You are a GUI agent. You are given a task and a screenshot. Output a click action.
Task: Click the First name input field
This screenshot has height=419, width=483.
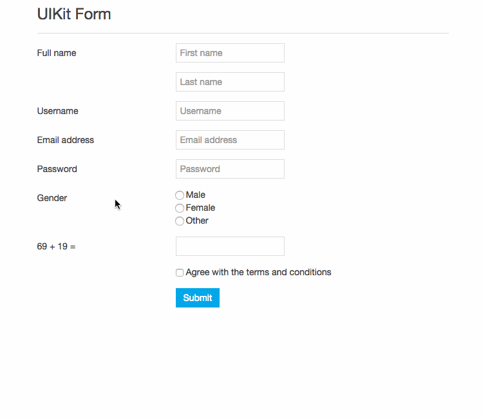(x=230, y=53)
